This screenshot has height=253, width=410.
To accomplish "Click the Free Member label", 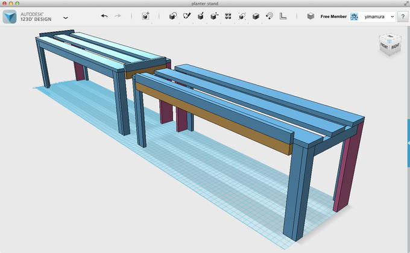I will click(x=333, y=16).
